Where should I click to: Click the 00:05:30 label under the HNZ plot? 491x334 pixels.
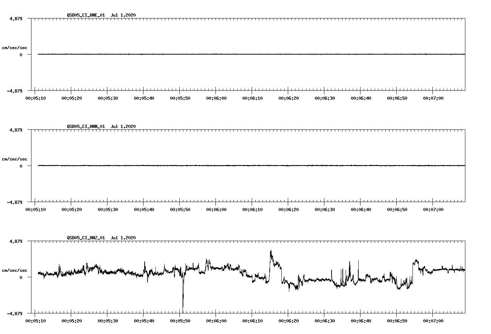pyautogui.click(x=108, y=321)
